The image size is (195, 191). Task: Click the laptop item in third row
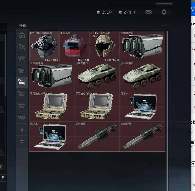tap(142, 106)
